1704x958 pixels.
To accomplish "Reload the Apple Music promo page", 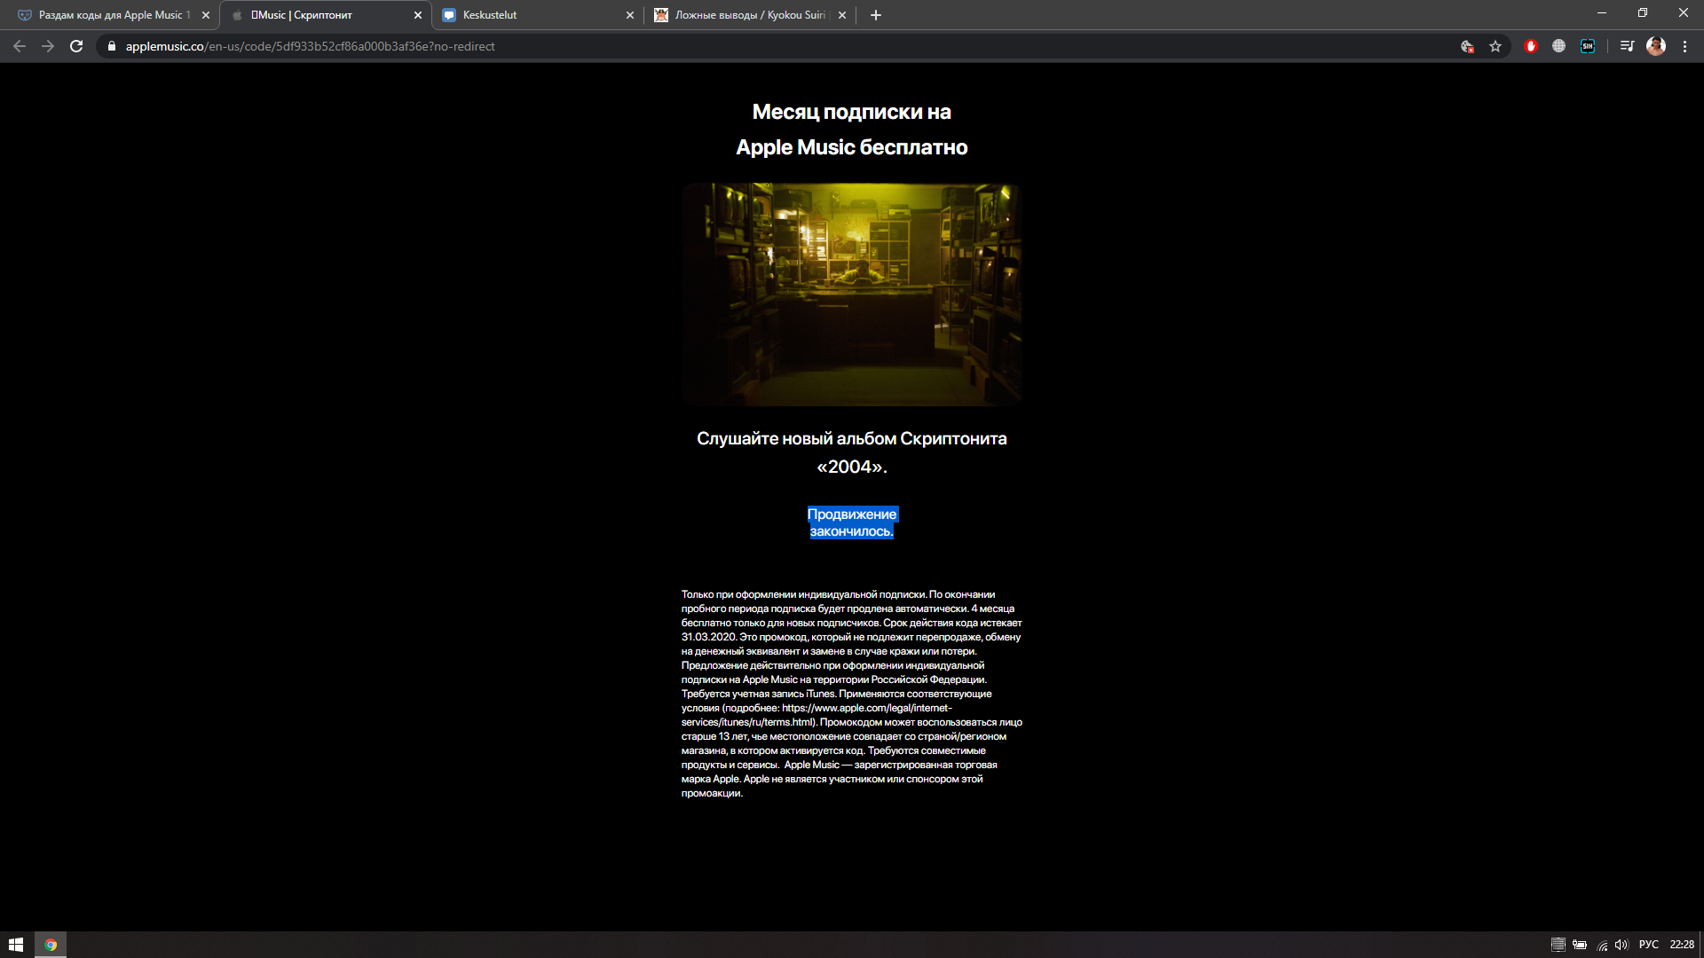I will click(x=76, y=46).
